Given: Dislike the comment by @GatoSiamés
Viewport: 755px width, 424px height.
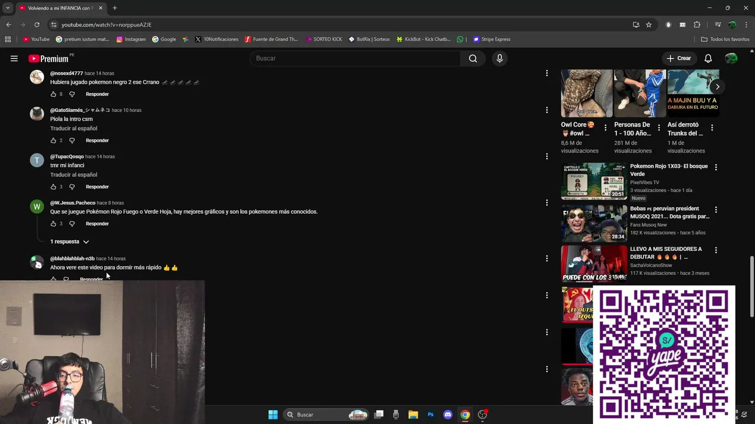Looking at the screenshot, I should click(x=72, y=141).
